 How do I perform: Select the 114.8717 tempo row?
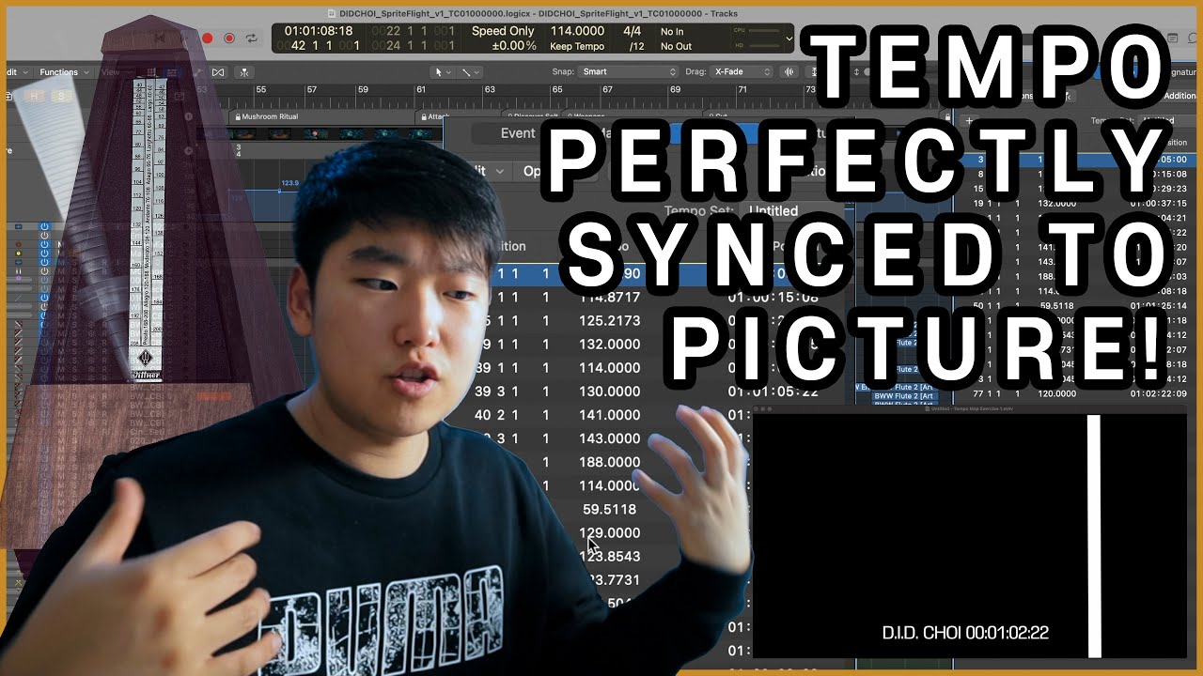tap(611, 298)
